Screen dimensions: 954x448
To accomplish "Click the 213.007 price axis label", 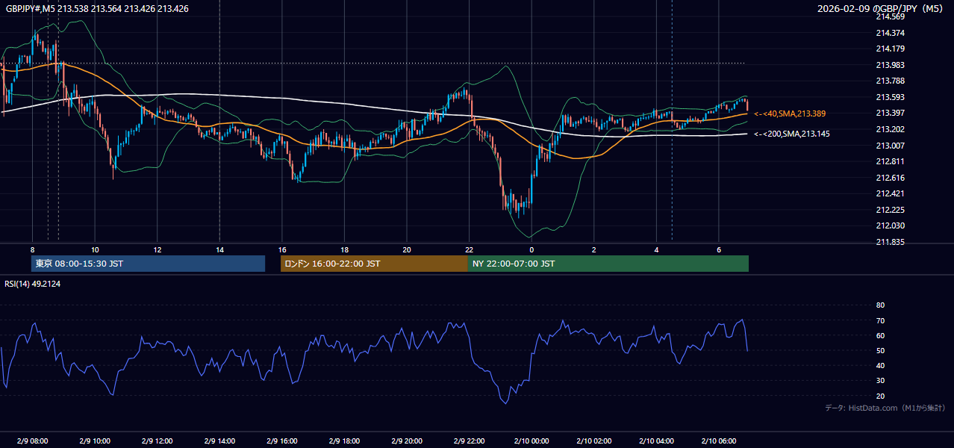I will click(x=890, y=146).
